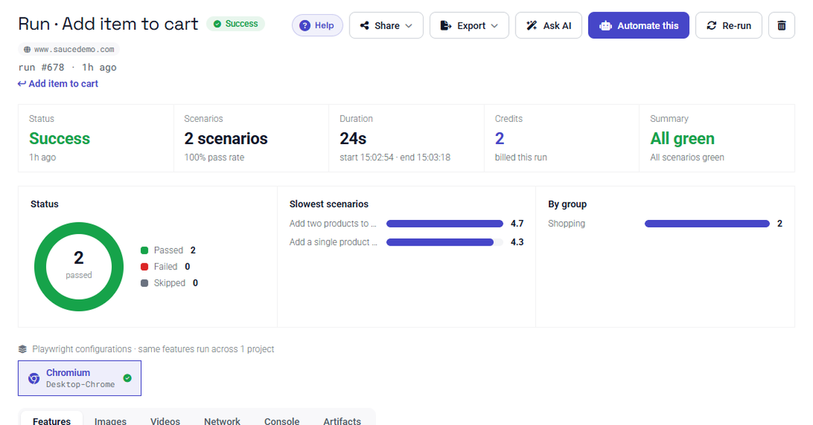This screenshot has width=813, height=425.
Task: Open the Share dropdown chevron
Action: pyautogui.click(x=409, y=26)
